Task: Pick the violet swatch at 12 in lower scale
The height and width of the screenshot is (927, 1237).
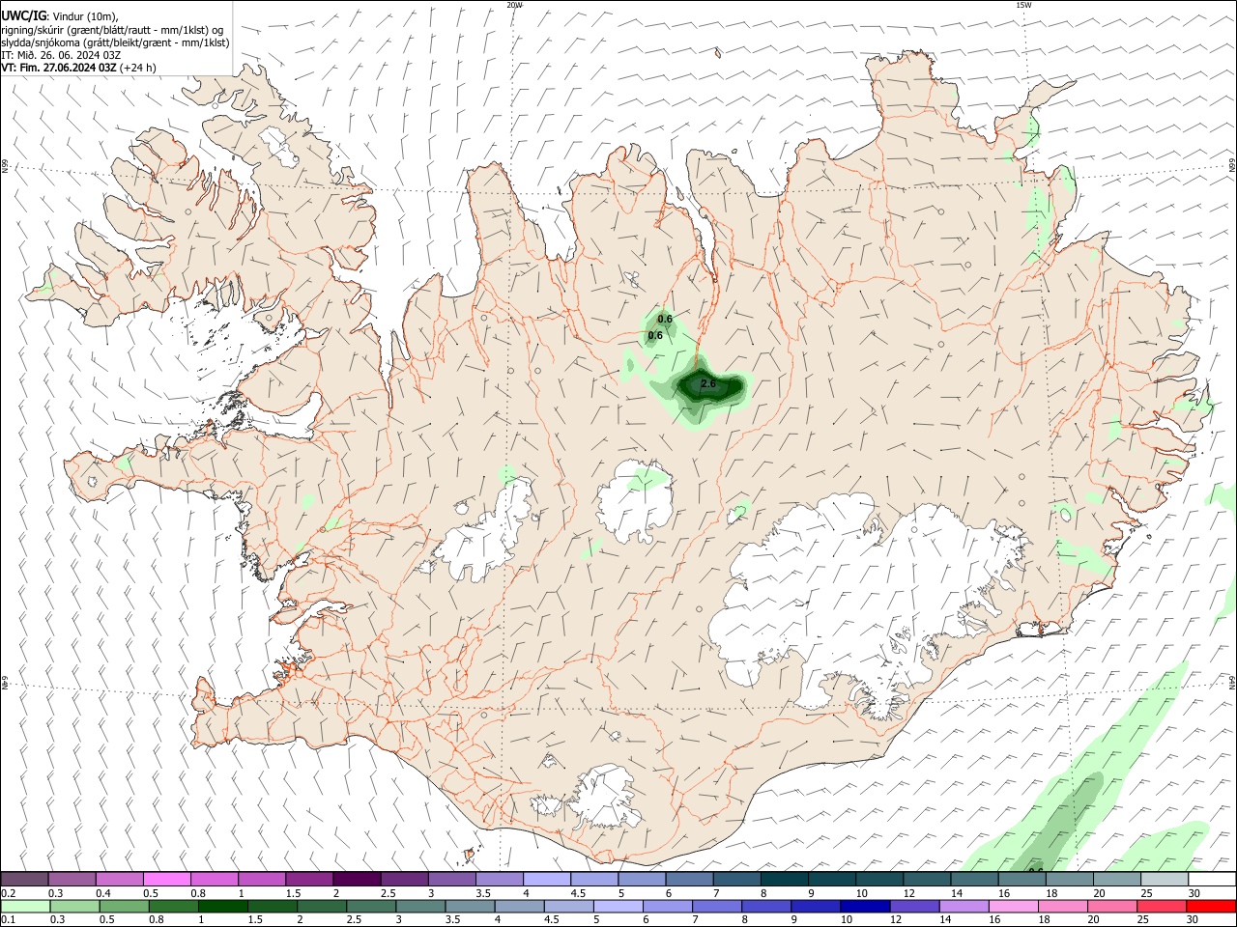Action: point(913,906)
